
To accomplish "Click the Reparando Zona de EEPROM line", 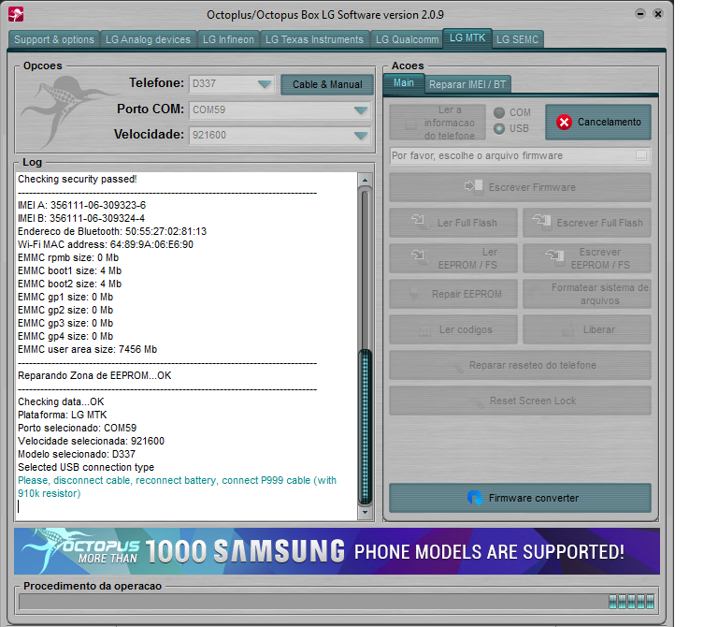I will coord(94,375).
